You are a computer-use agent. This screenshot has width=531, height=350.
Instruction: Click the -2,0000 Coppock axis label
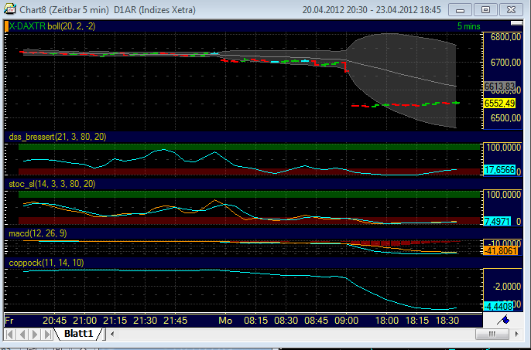tap(506, 287)
